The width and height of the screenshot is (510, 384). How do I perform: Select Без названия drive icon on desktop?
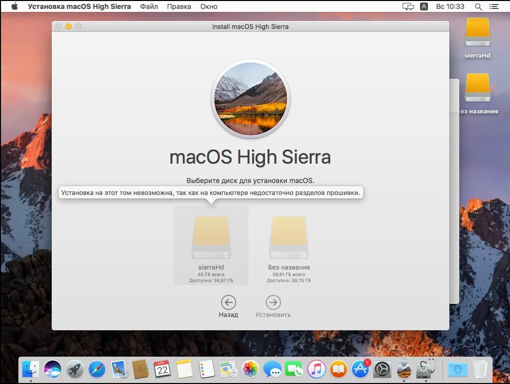(477, 88)
